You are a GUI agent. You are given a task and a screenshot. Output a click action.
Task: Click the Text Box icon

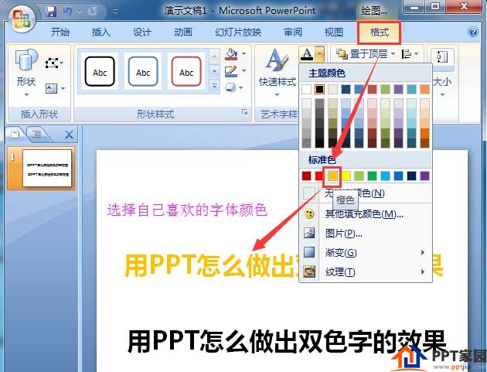coord(51,89)
